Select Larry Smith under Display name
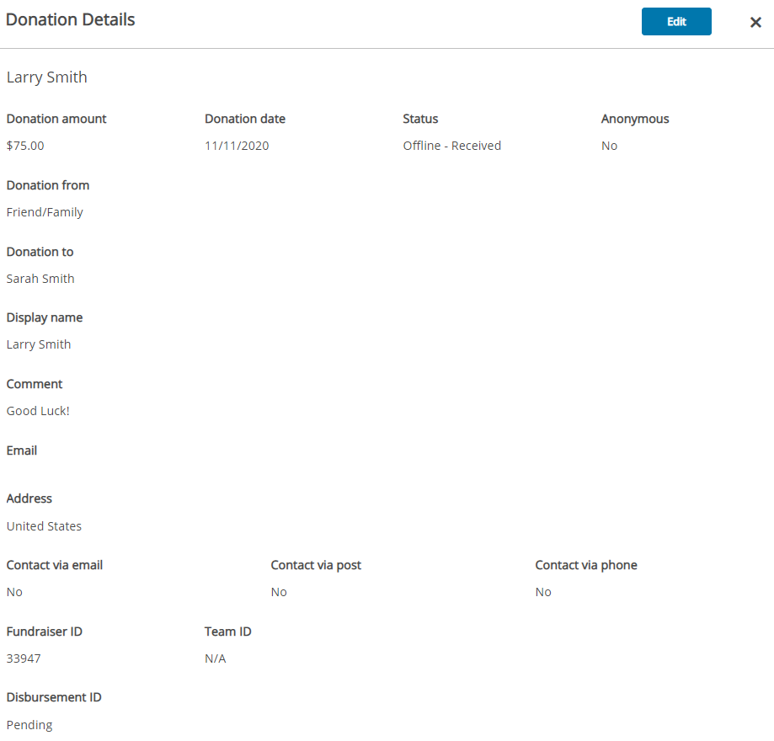 [39, 344]
